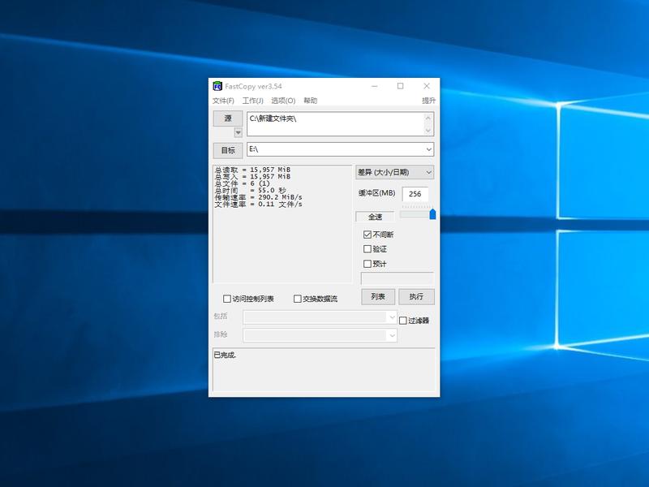Enable the 交换数据流 alt stream checkbox
The height and width of the screenshot is (487, 649).
click(297, 299)
